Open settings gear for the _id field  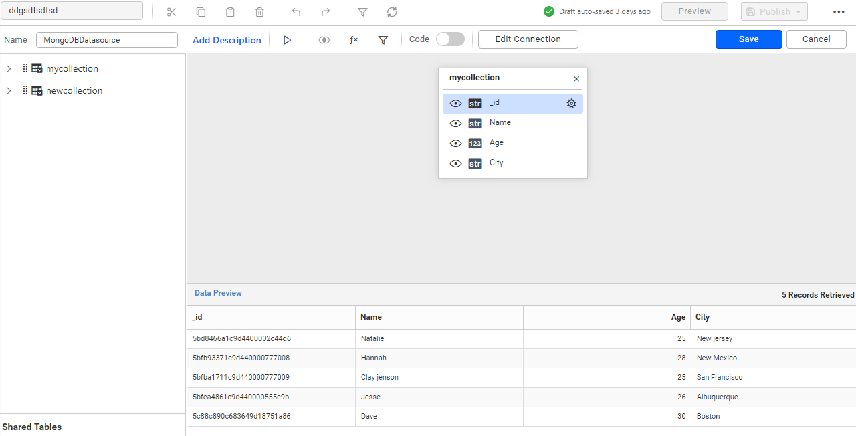click(571, 103)
